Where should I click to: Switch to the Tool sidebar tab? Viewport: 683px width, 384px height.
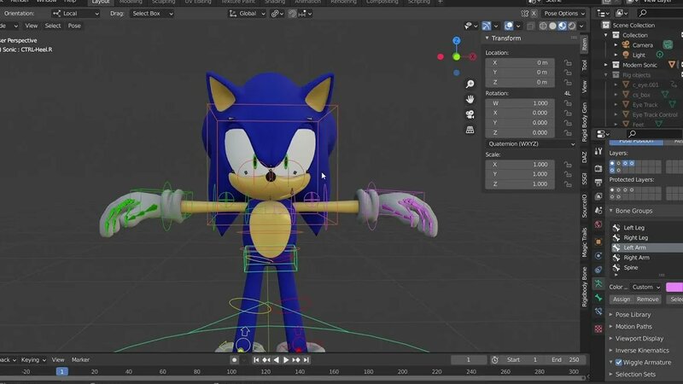(584, 66)
